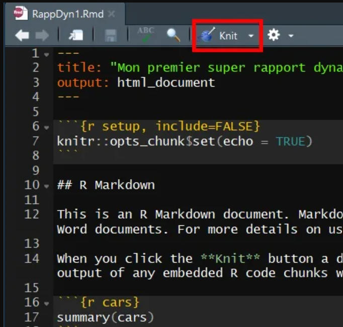343x327 pixels.
Task: Open the gear options dropdown arrow
Action: [291, 36]
